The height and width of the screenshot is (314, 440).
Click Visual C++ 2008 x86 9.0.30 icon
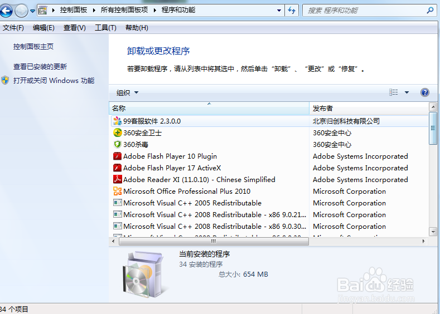pos(117,226)
